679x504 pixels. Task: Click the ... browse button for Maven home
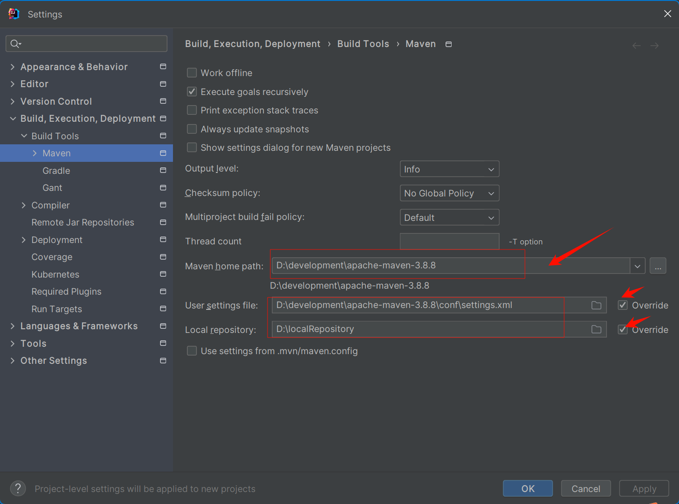(x=658, y=266)
